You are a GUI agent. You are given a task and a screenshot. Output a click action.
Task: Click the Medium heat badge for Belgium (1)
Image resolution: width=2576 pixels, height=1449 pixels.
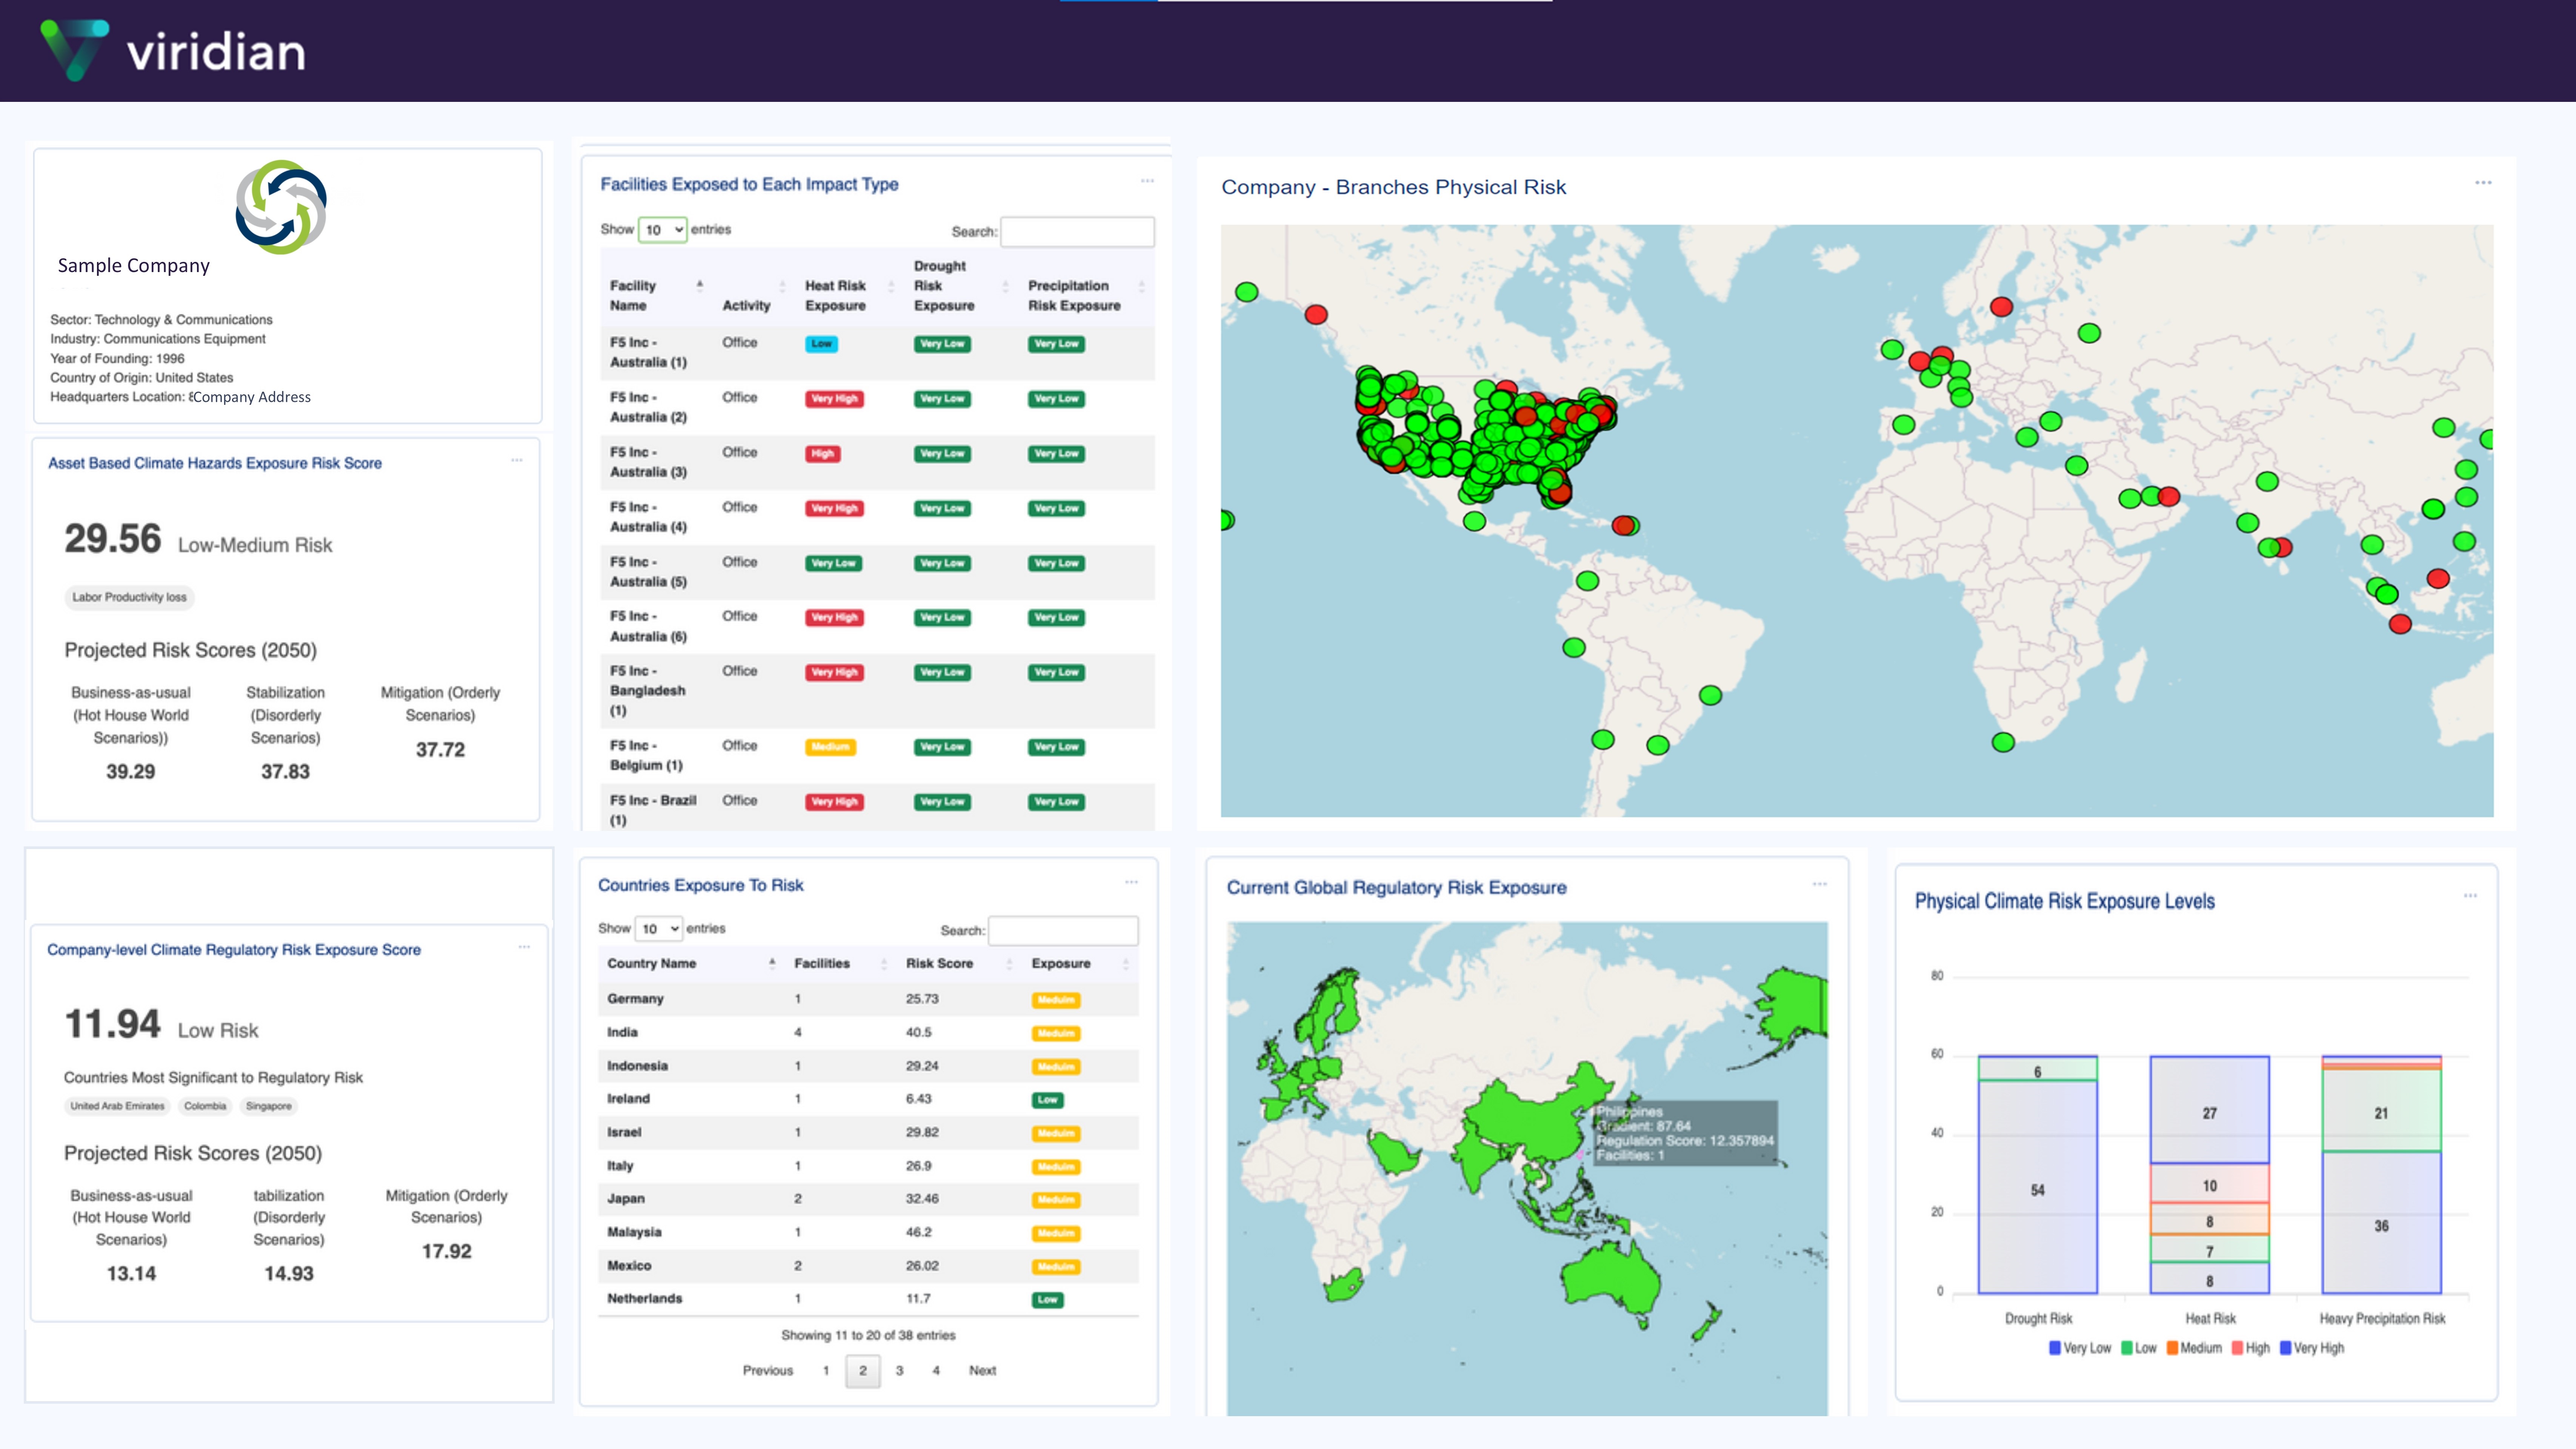830,747
